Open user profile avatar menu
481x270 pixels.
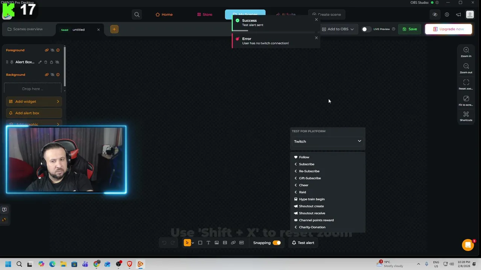tap(470, 14)
